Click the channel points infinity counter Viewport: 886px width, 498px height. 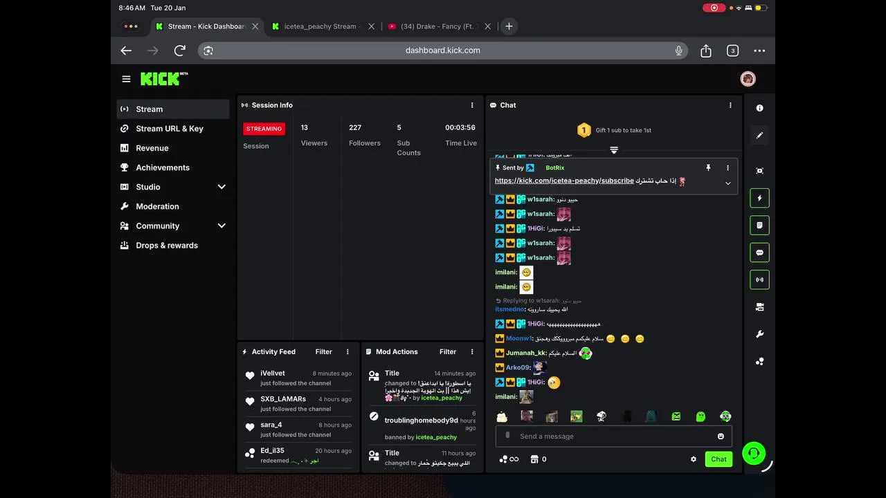[x=509, y=459]
